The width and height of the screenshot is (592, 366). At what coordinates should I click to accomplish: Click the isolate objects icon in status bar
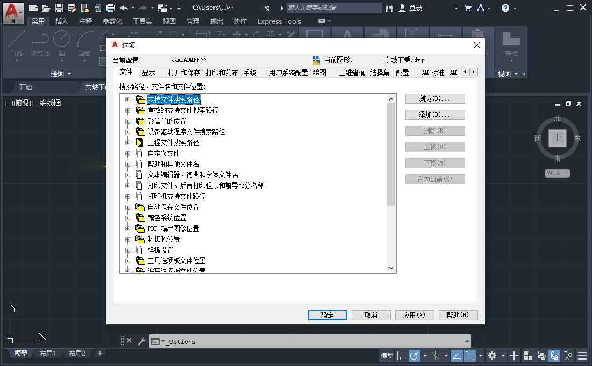tap(567, 355)
